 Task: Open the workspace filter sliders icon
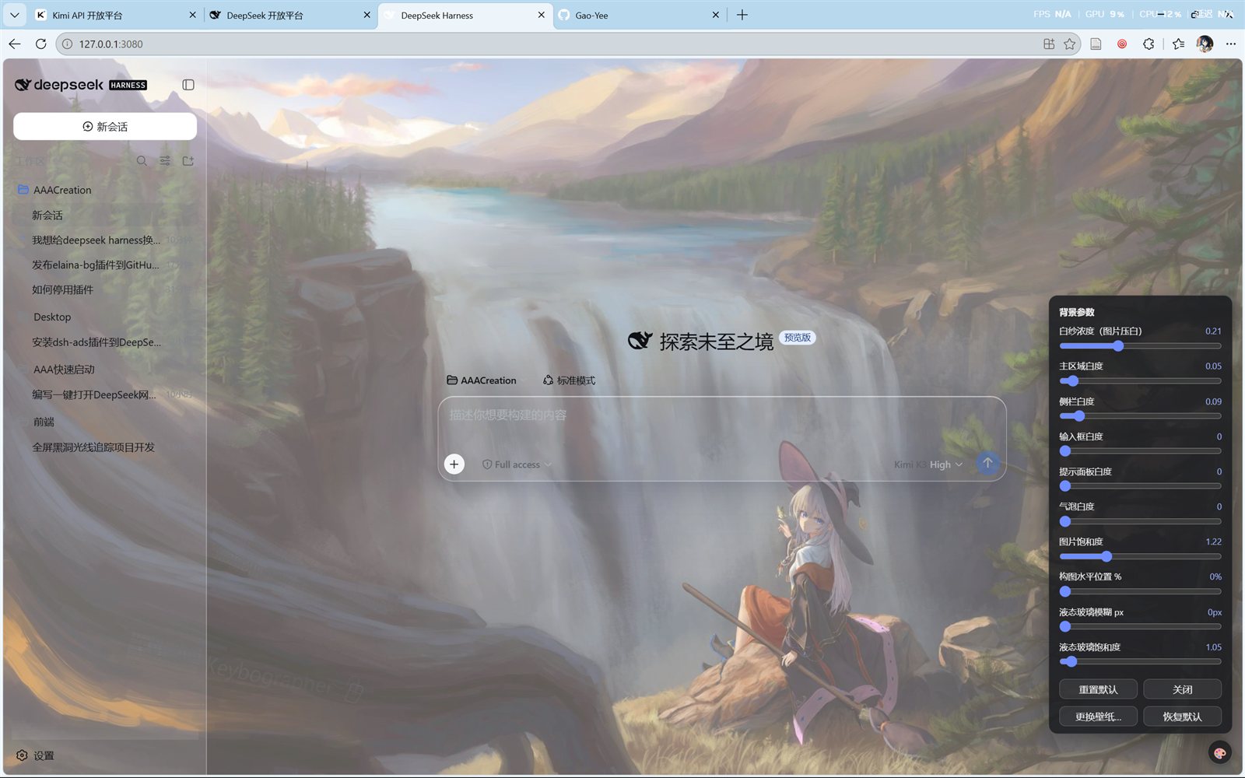coord(165,161)
